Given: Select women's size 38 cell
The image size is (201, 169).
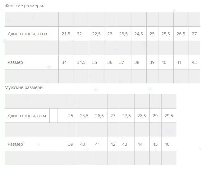Looking at the screenshot, I should pyautogui.click(x=137, y=62).
